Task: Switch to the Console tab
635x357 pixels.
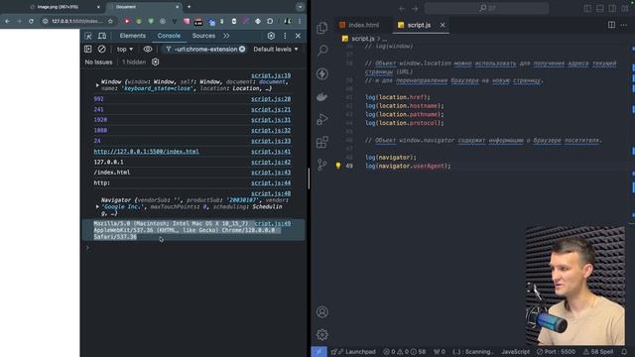Action: (x=169, y=36)
